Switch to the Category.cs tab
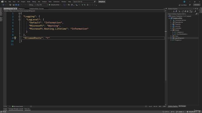Viewport: 202px width, 113px height. 21,8
